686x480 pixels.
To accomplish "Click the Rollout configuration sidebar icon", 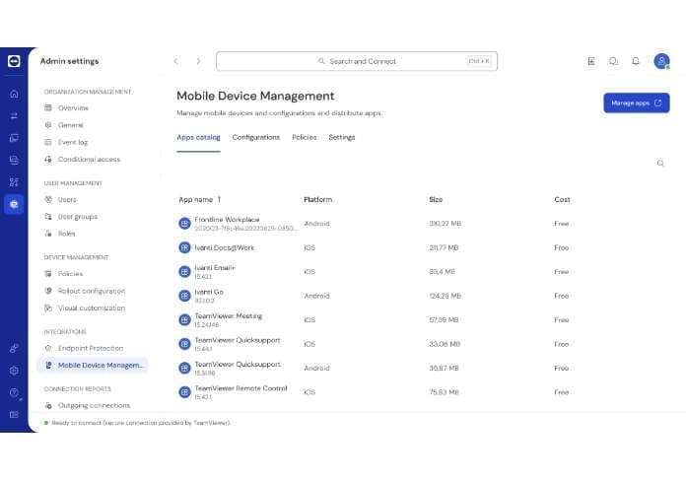I will [x=48, y=291].
